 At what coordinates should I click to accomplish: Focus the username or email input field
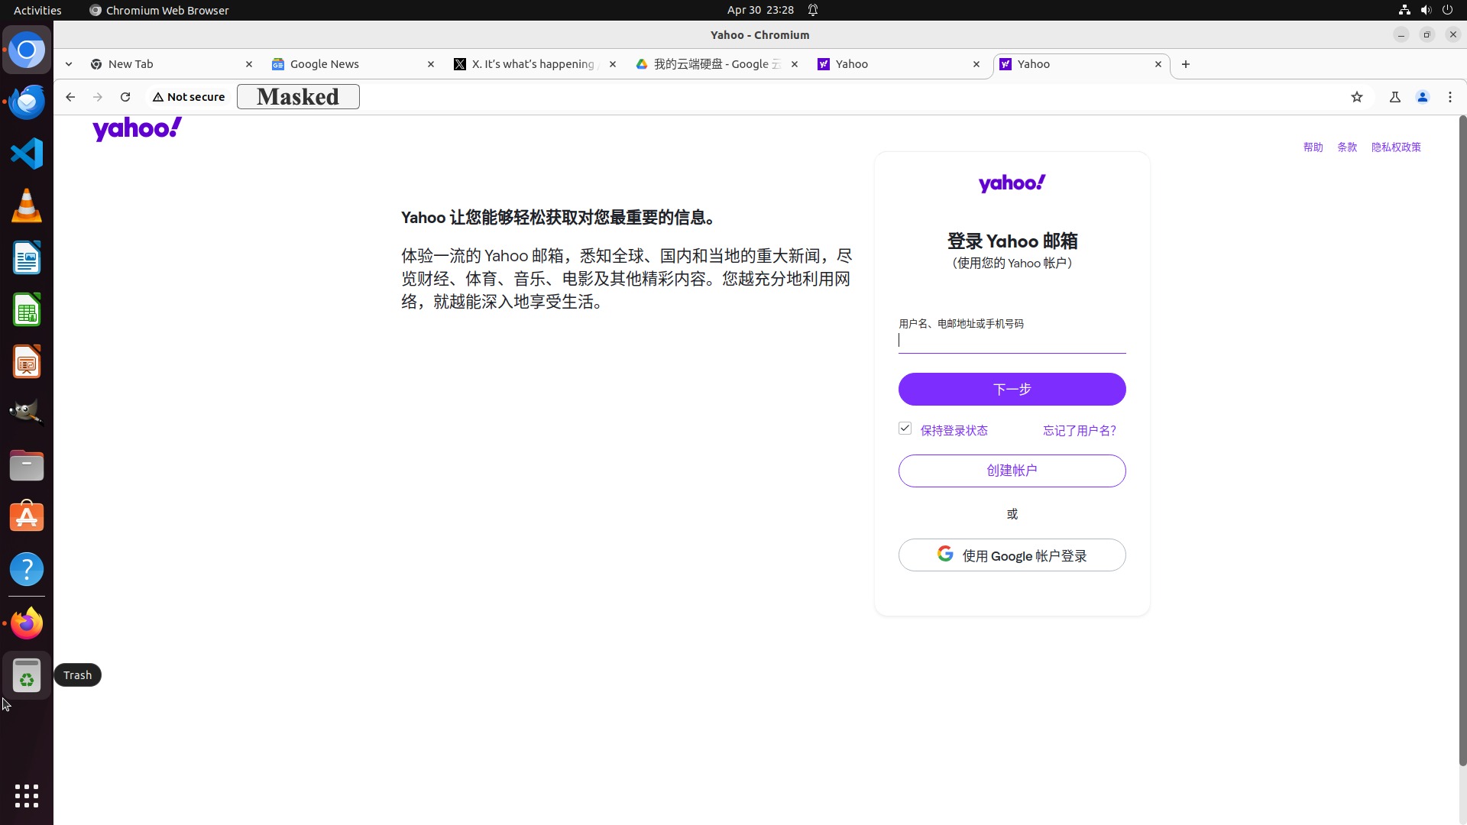1012,341
